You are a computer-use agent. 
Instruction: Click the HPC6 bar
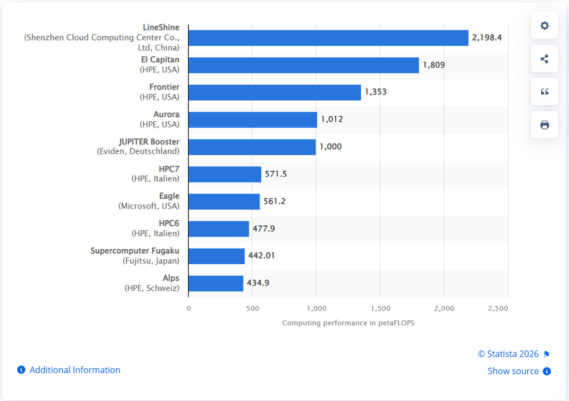[219, 229]
